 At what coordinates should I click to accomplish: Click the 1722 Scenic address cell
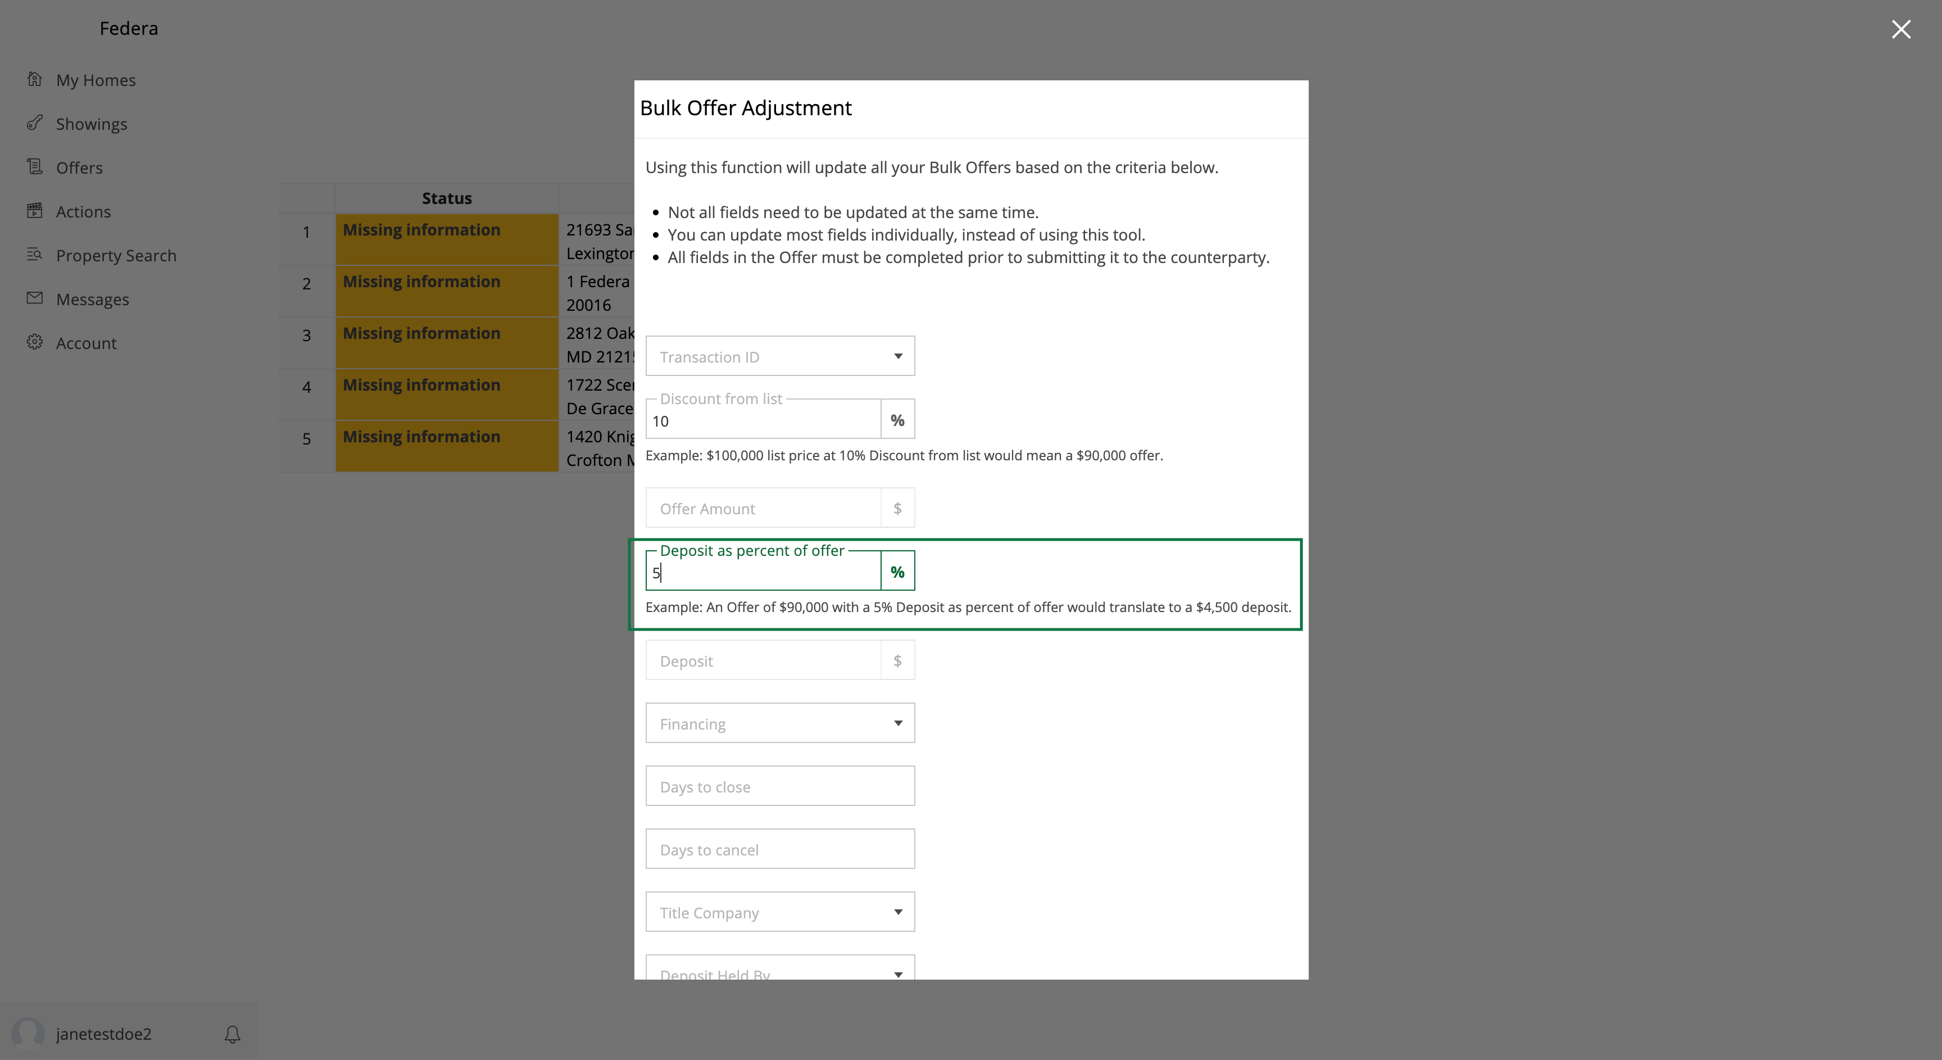click(x=597, y=395)
